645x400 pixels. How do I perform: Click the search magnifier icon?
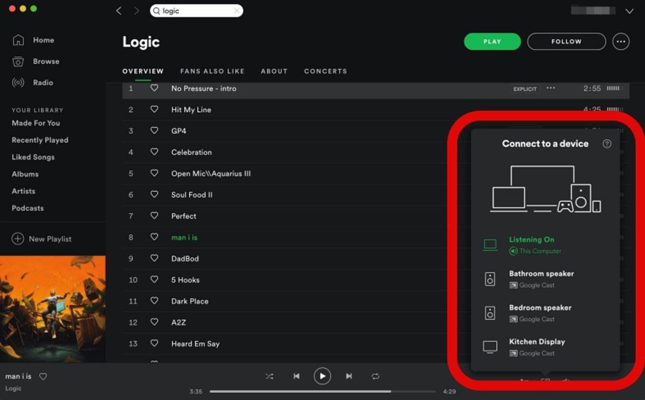coord(156,11)
